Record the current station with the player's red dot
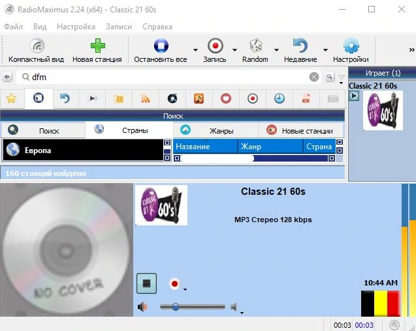 174,284
